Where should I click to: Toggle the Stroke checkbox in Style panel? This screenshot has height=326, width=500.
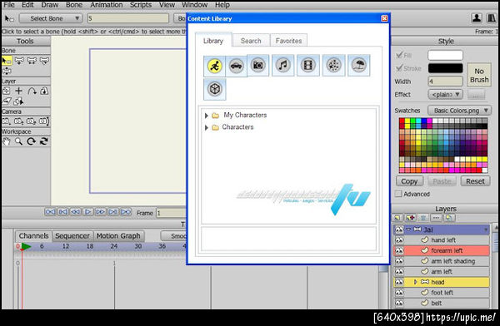click(399, 68)
